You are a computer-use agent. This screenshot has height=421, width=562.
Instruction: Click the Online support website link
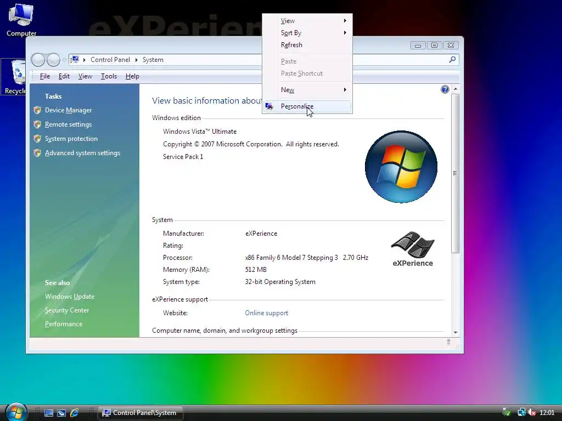pos(266,313)
